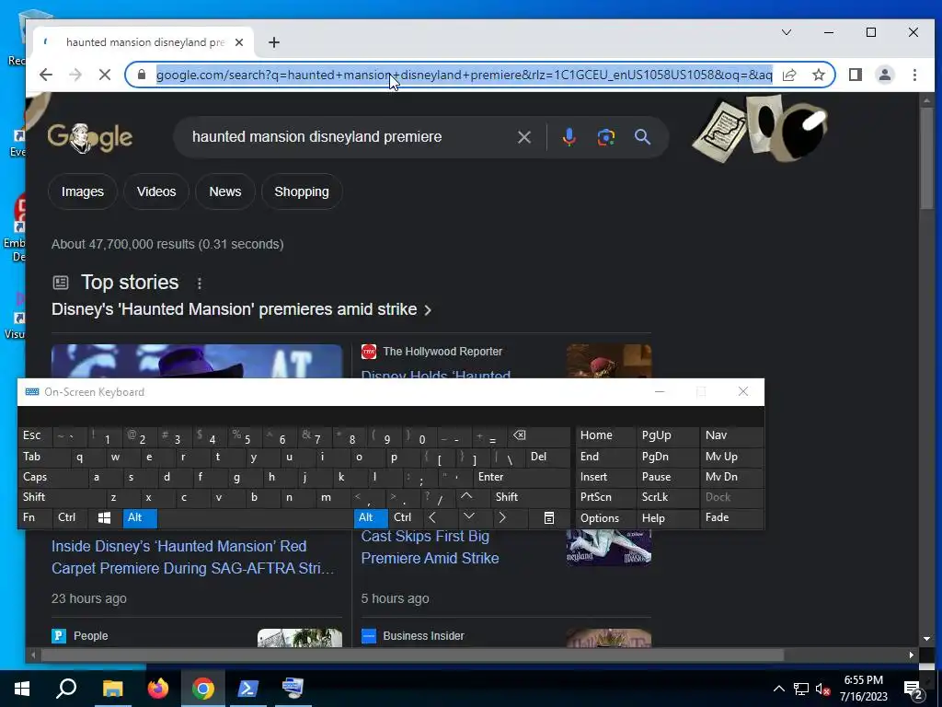Click the Esc key on On-Screen Keyboard
Viewport: 942px width, 707px height.
(x=36, y=435)
